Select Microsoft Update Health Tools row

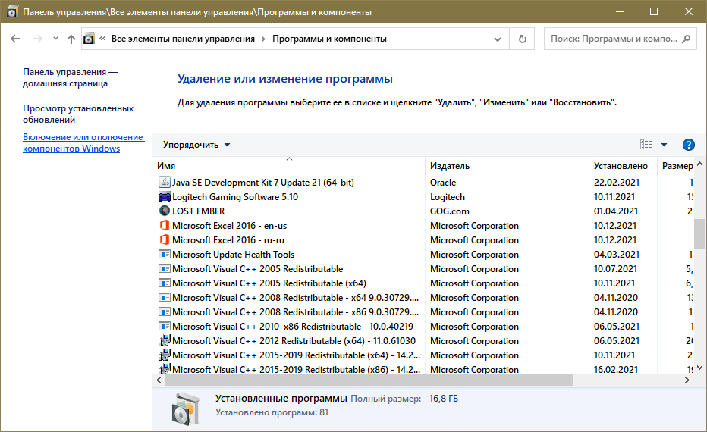point(233,255)
